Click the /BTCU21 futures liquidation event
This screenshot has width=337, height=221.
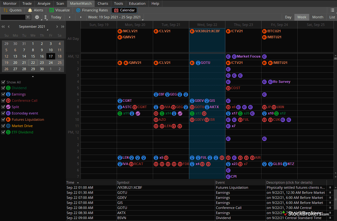pos(274,31)
